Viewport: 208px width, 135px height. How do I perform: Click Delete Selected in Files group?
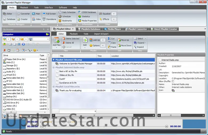coord(70,39)
